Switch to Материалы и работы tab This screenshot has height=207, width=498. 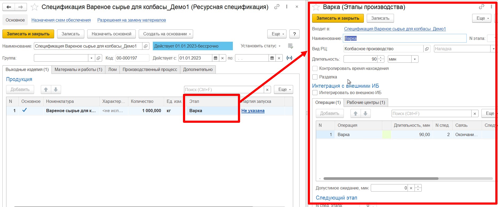click(x=78, y=70)
